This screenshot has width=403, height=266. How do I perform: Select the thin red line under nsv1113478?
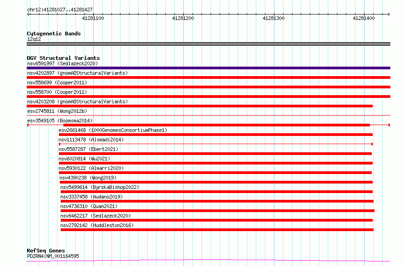point(216,144)
